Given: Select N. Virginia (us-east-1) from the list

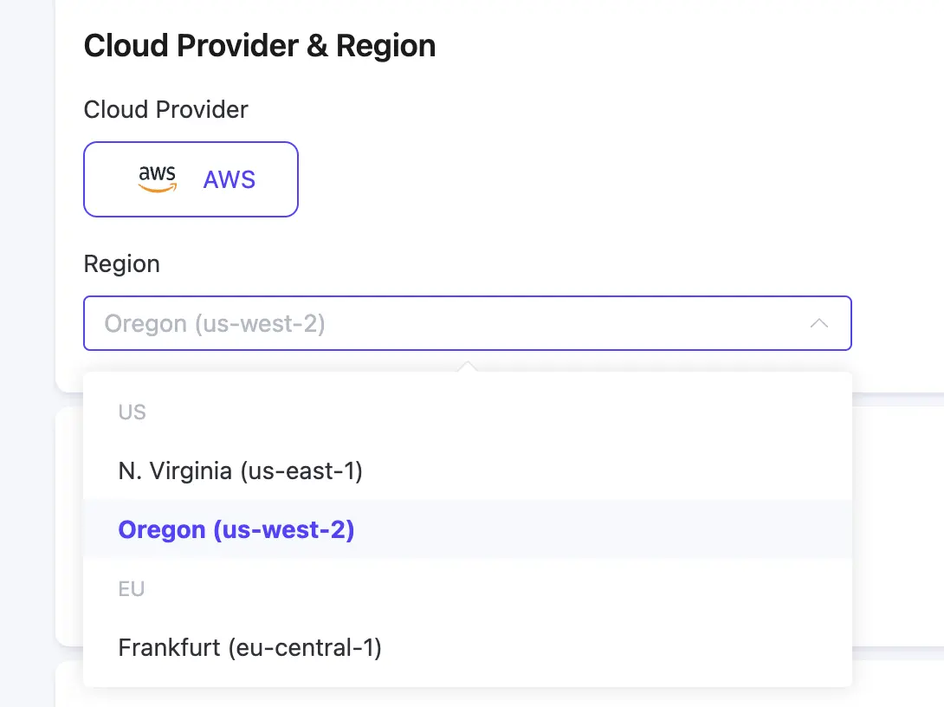Looking at the screenshot, I should click(240, 471).
